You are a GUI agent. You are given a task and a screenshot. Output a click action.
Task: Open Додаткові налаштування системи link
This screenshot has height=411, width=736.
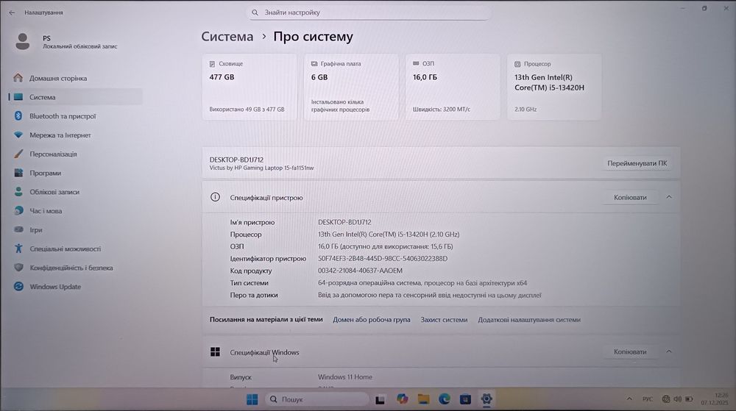tap(529, 320)
